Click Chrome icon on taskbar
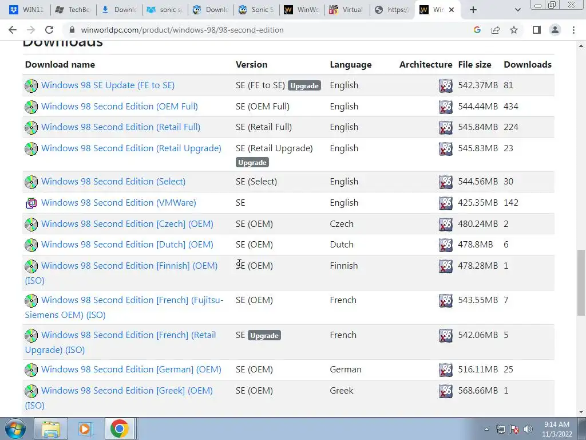586x440 pixels. click(x=120, y=429)
